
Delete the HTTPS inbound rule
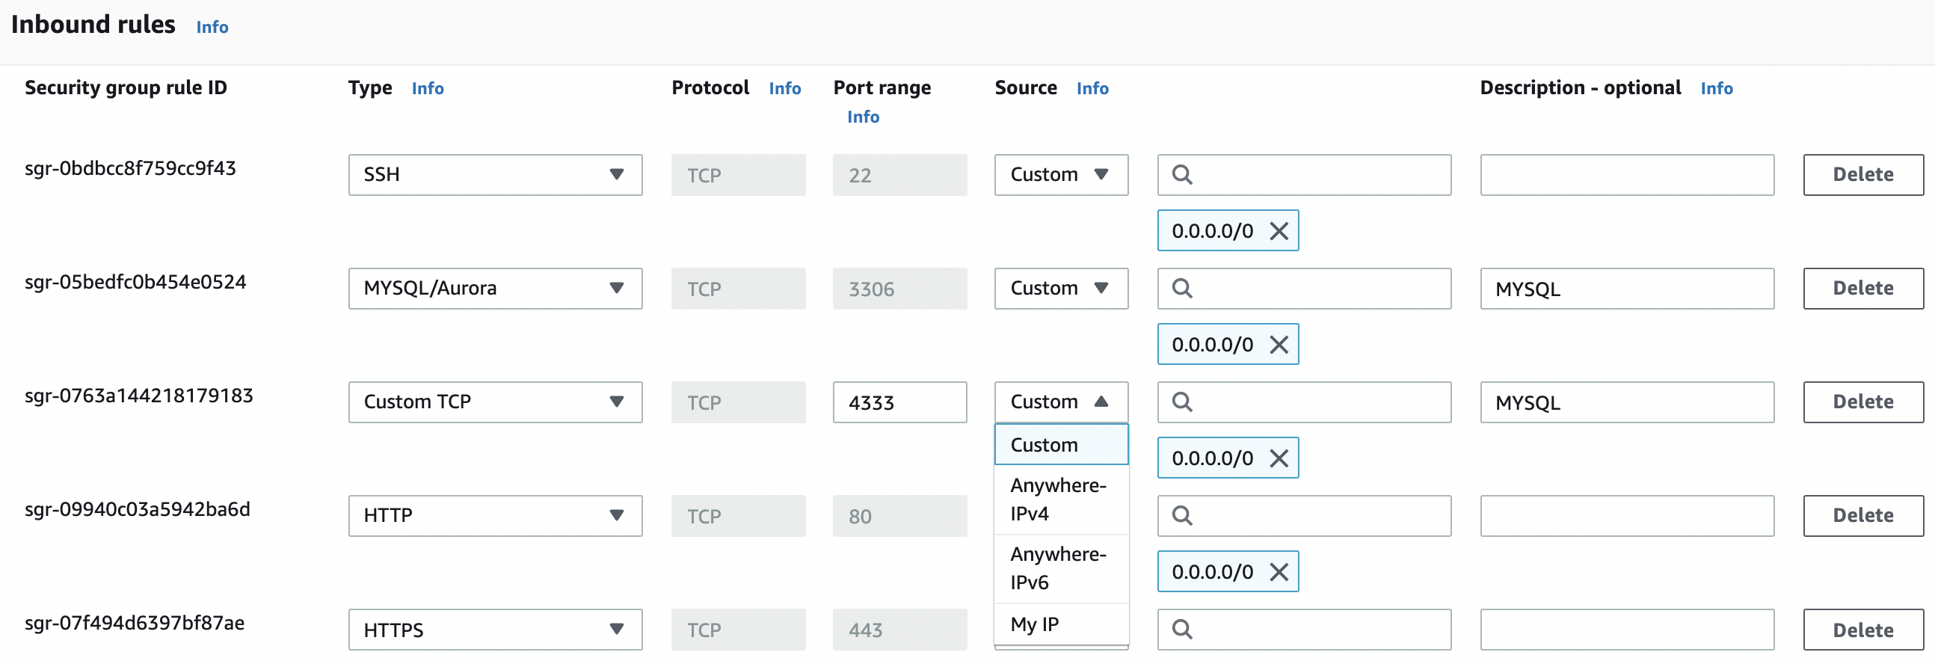tap(1863, 630)
